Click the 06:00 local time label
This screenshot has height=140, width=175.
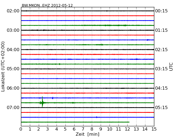pyautogui.click(x=13, y=88)
